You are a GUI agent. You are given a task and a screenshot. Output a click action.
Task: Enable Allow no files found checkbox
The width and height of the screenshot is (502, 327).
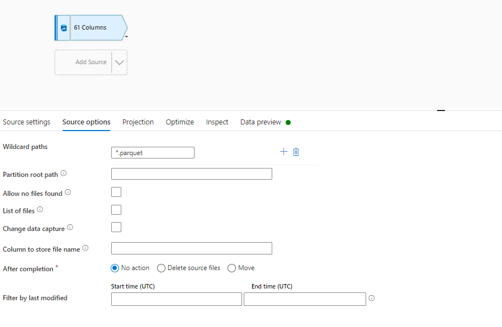pyautogui.click(x=116, y=192)
